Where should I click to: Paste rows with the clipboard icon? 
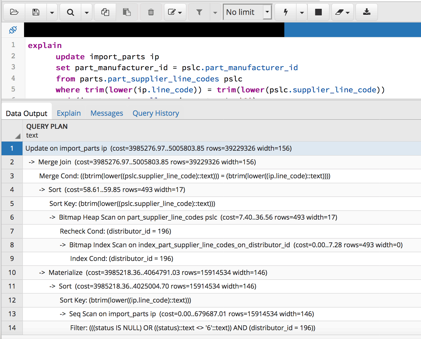pos(127,12)
